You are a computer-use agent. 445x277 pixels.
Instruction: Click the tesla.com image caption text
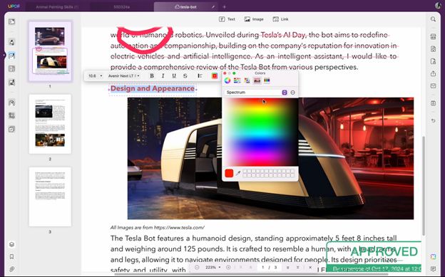(x=157, y=227)
